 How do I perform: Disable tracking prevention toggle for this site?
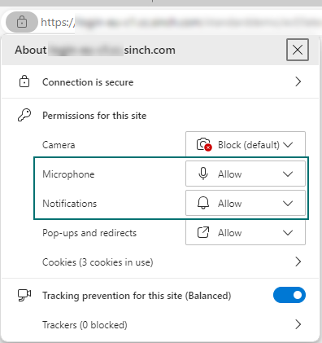pyautogui.click(x=289, y=295)
